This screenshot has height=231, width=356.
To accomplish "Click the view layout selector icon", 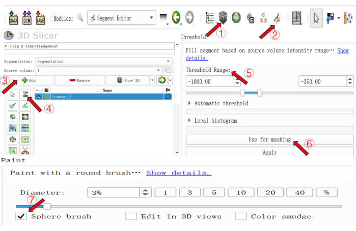I will point(297,18).
